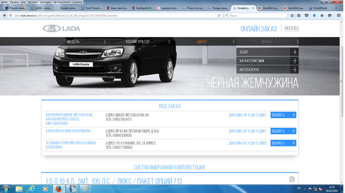
Task: Bookmark this page with the star icon
Action: point(292,16)
